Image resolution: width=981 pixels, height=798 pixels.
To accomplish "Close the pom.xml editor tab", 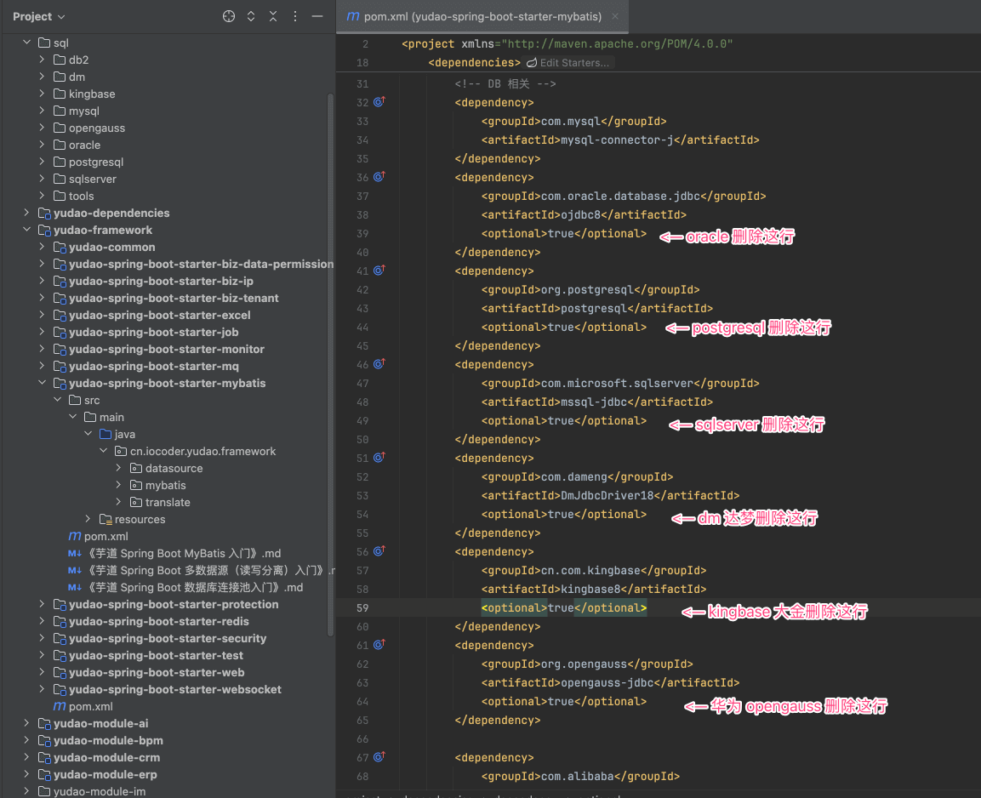I will click(x=615, y=16).
